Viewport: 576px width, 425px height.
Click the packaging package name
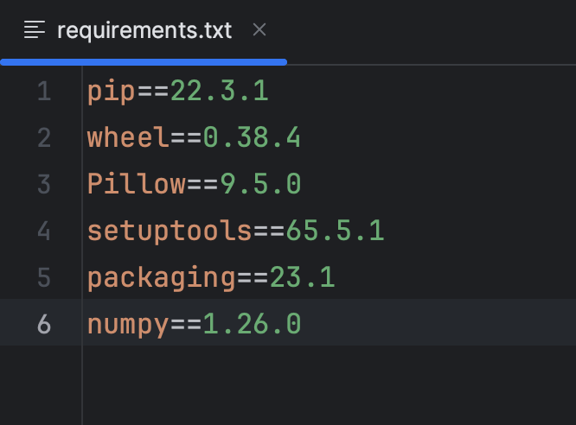[161, 277]
